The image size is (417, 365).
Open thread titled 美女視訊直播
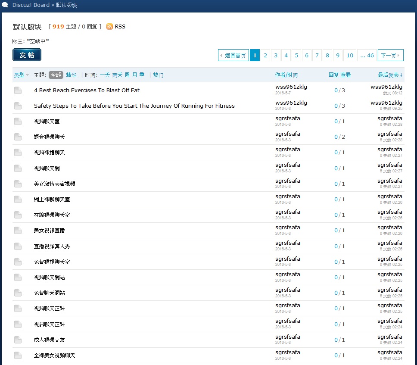click(49, 231)
